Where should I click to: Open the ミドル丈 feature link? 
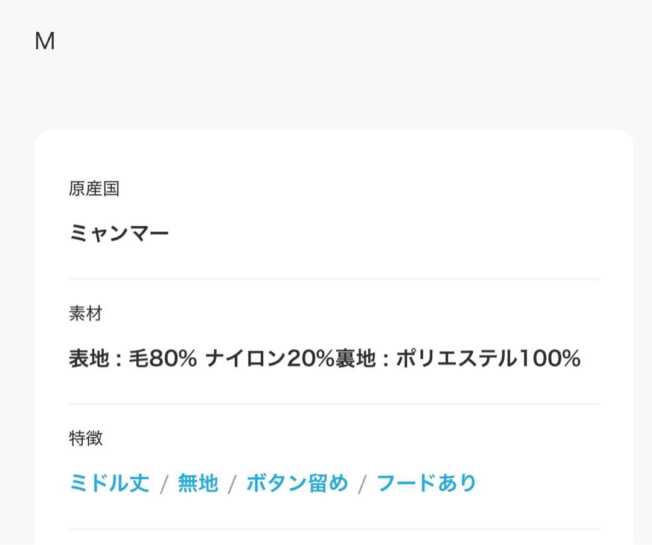[x=109, y=483]
